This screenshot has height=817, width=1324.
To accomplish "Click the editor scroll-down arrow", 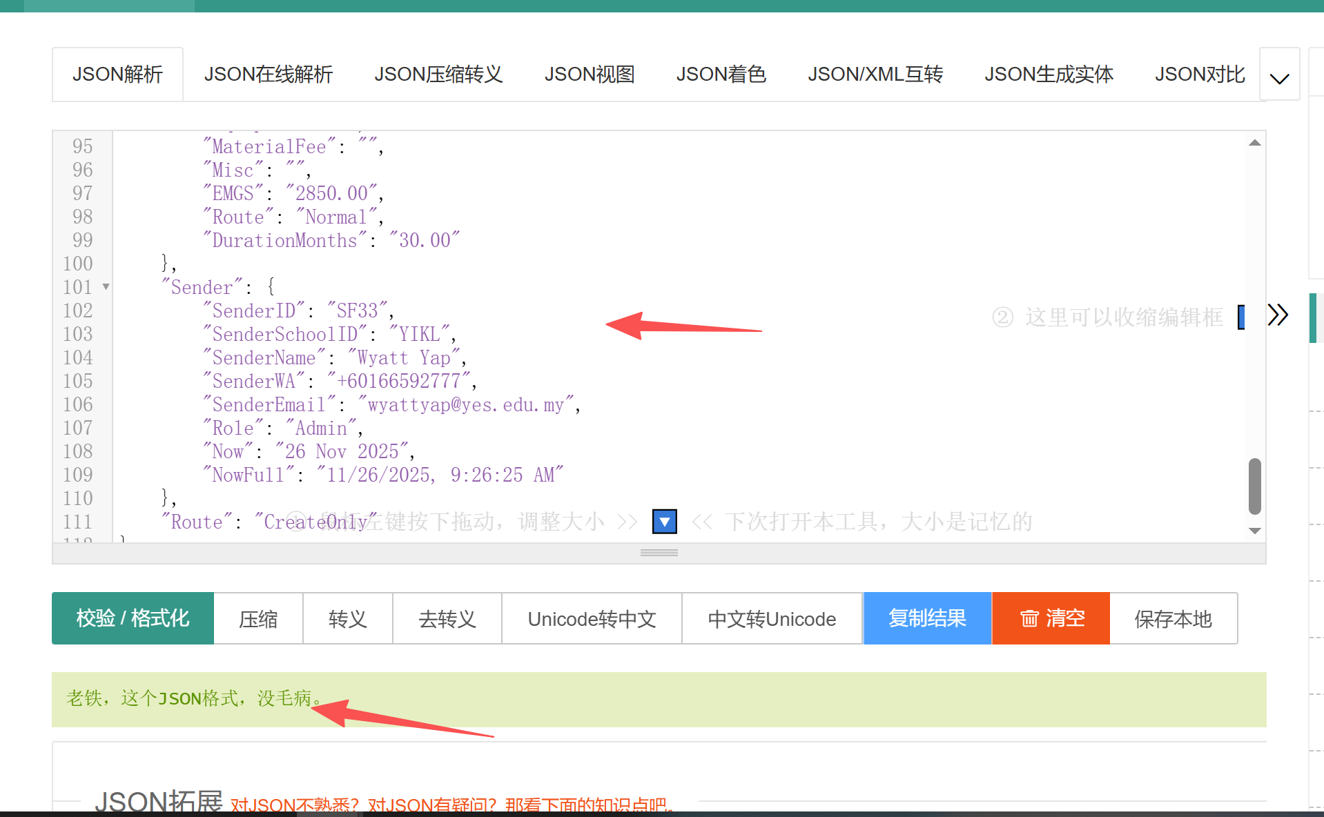I will point(1255,531).
